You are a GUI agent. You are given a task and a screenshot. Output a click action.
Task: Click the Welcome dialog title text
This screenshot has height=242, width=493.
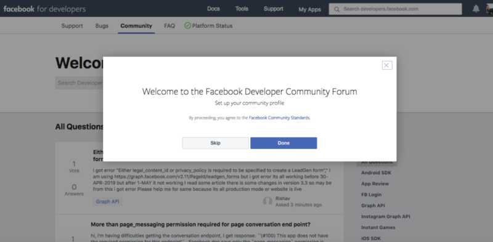(x=250, y=92)
